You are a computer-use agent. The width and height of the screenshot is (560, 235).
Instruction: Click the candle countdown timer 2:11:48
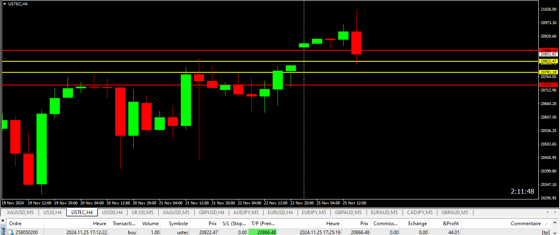point(522,191)
